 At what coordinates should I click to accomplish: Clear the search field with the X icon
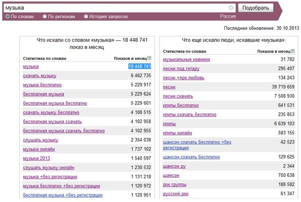tap(231, 8)
